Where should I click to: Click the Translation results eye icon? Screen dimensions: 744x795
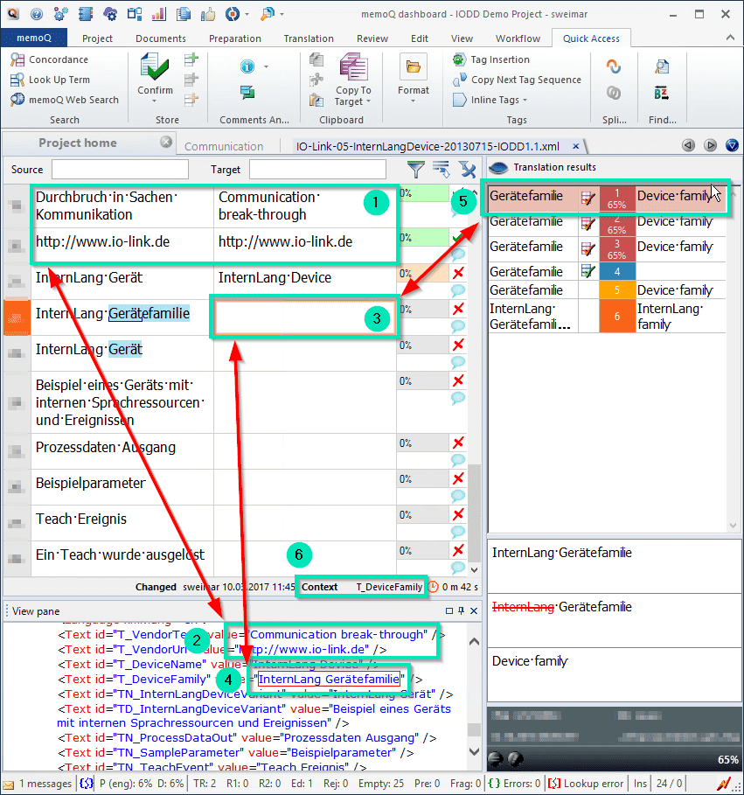pos(498,167)
